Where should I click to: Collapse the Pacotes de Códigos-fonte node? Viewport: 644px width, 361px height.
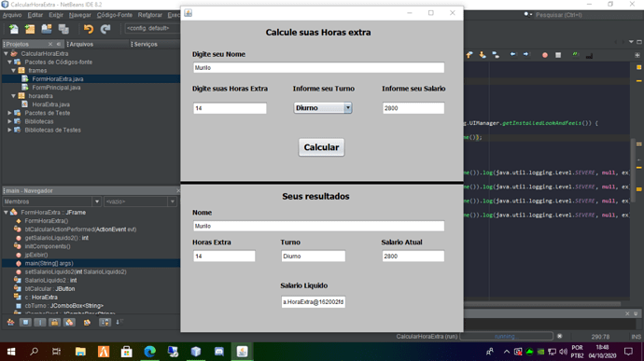[9, 62]
